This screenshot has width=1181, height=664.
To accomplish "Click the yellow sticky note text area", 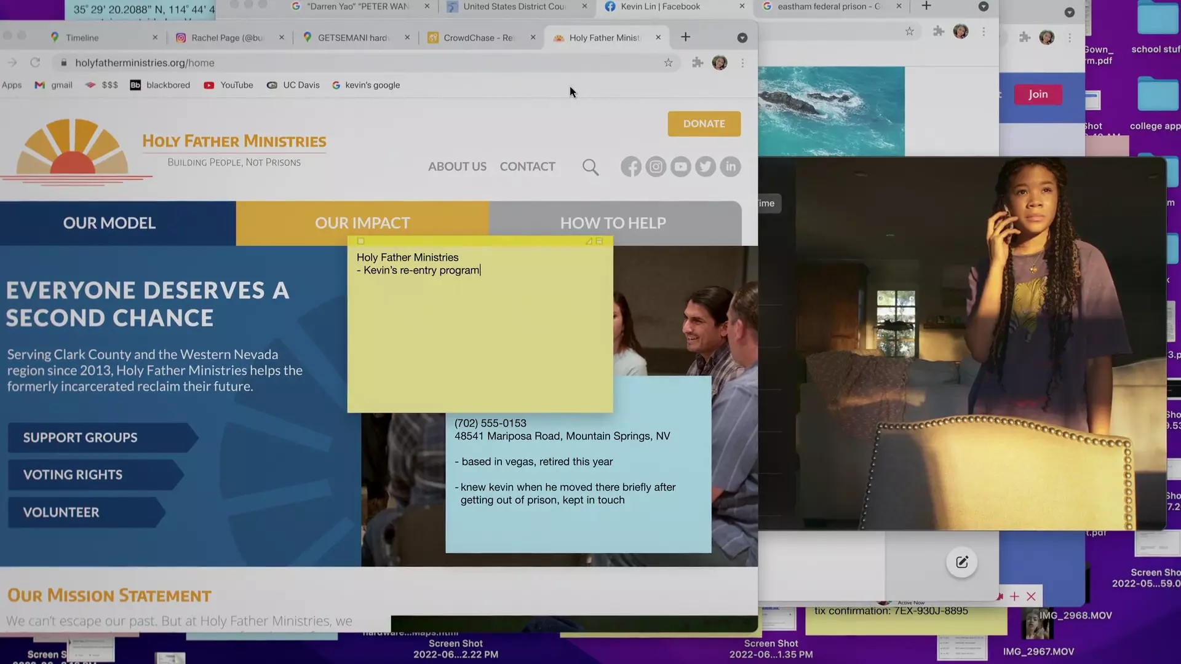I will [480, 329].
